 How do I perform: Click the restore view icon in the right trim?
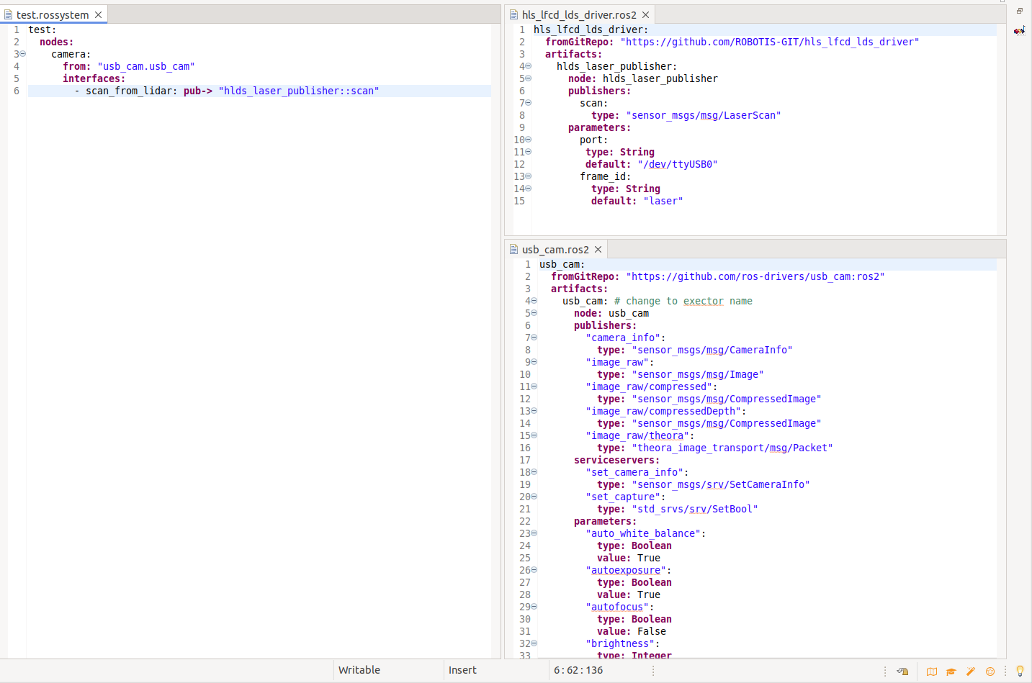point(1019,11)
